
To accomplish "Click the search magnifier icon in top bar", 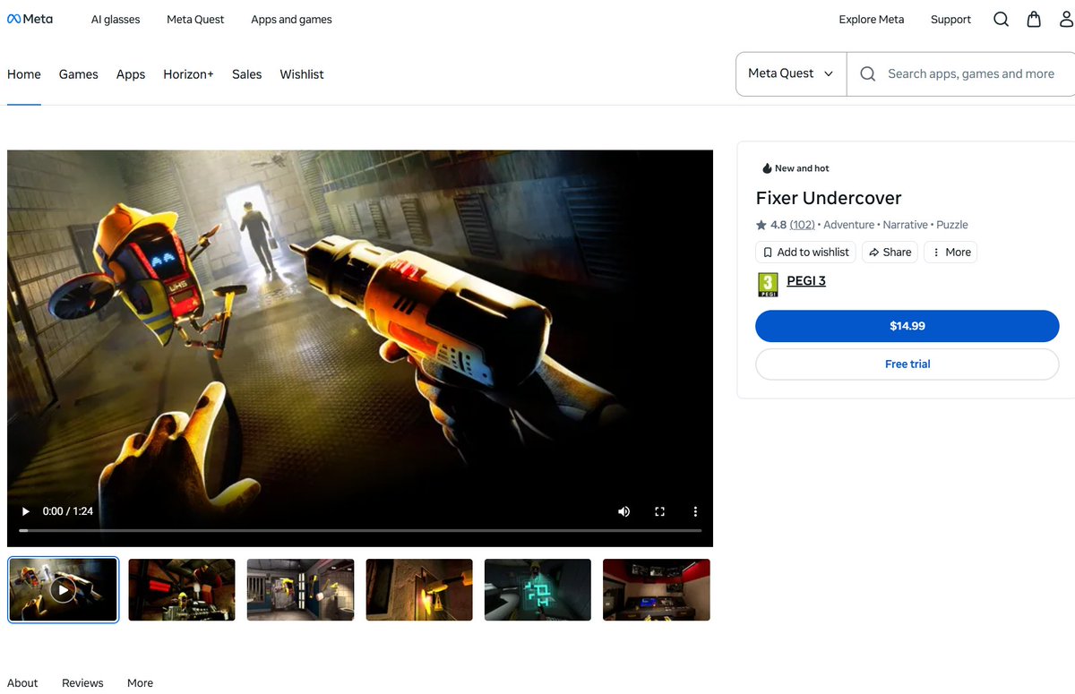I will click(1001, 19).
